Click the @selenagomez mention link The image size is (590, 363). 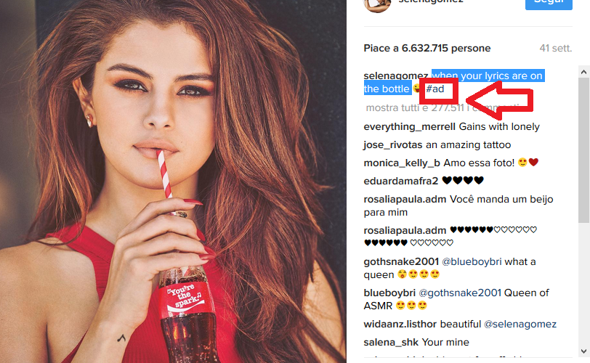pyautogui.click(x=520, y=325)
